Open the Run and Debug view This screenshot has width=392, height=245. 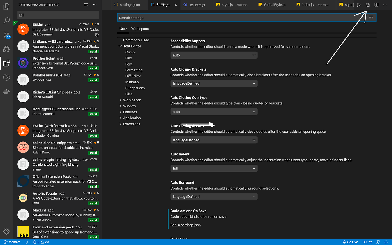click(6, 49)
